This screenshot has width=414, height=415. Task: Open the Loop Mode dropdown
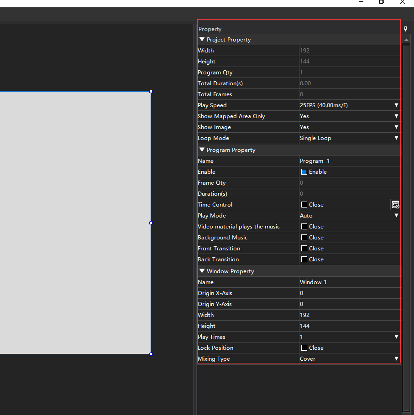pyautogui.click(x=396, y=138)
